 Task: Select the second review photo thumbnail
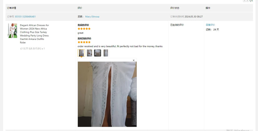89,53
